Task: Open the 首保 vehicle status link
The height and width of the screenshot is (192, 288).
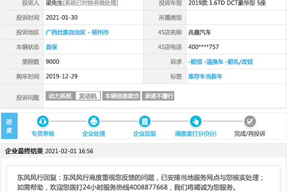Action: coord(52,47)
